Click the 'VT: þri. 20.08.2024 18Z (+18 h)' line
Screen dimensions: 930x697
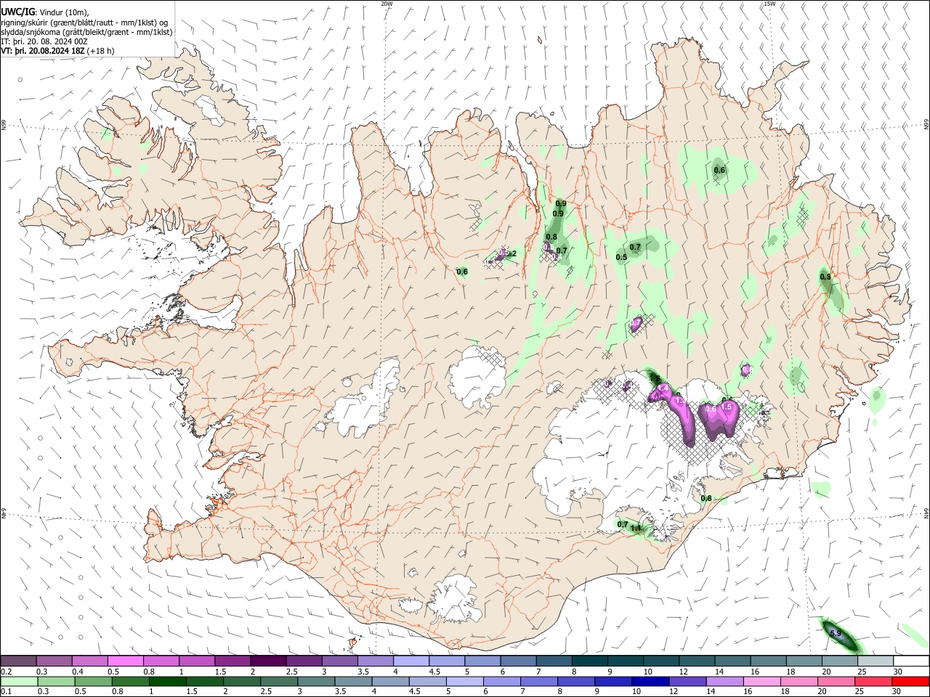pos(57,52)
